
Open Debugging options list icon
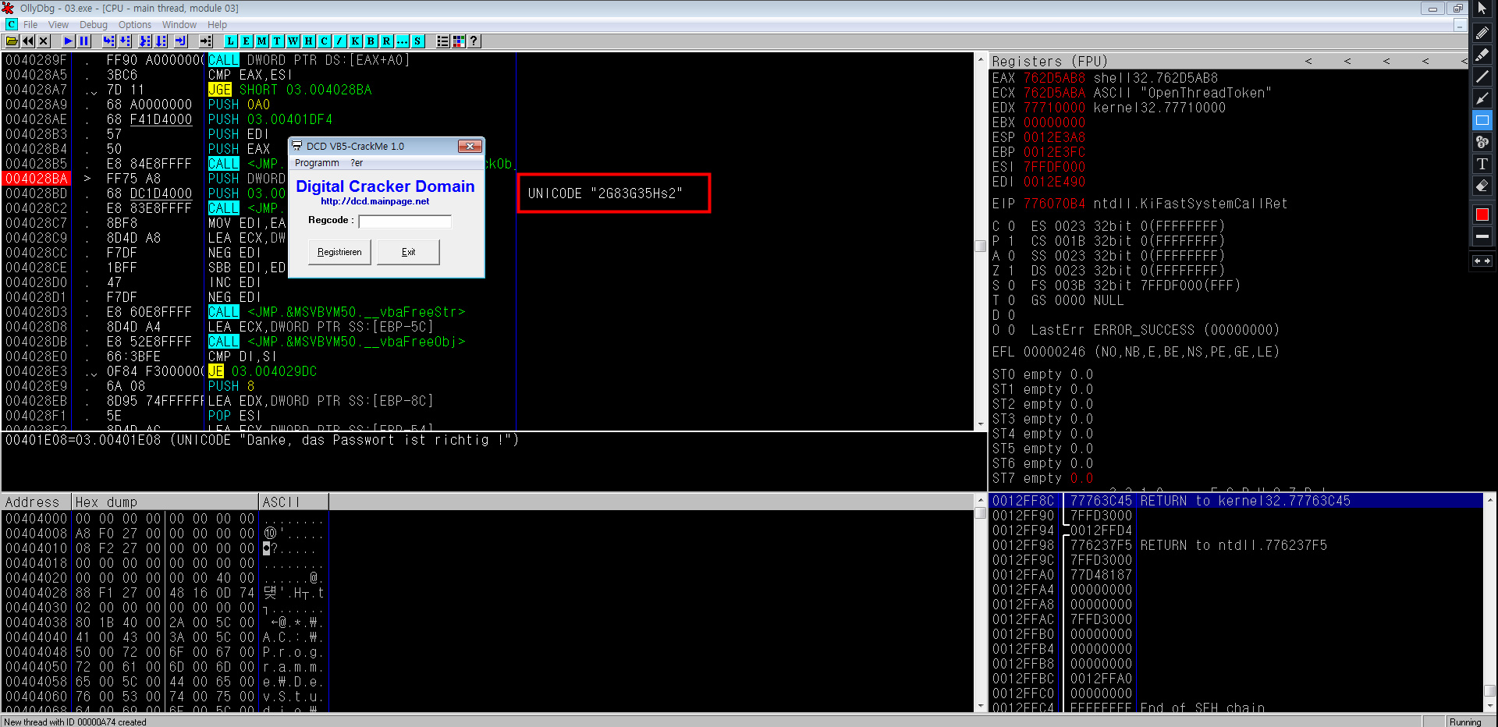click(443, 41)
